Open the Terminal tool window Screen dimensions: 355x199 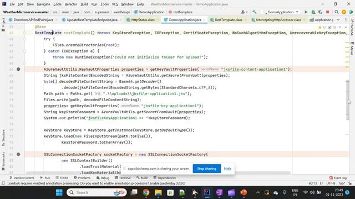123,178
